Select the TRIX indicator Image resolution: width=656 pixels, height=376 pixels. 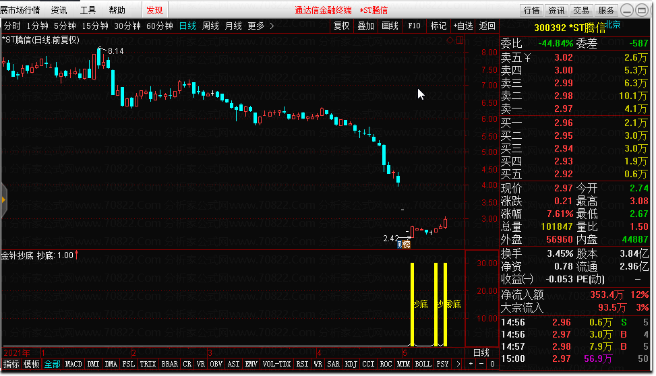point(148,364)
